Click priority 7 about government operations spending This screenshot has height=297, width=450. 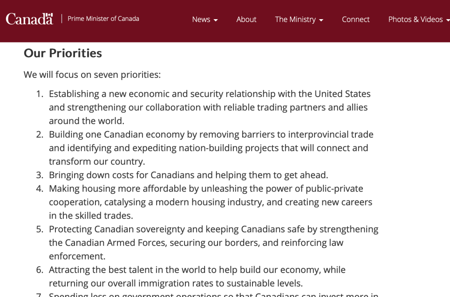213,295
